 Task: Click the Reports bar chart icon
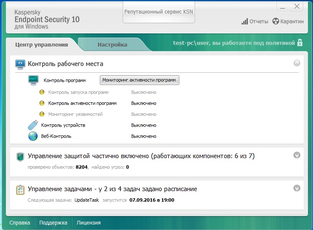[x=244, y=22]
